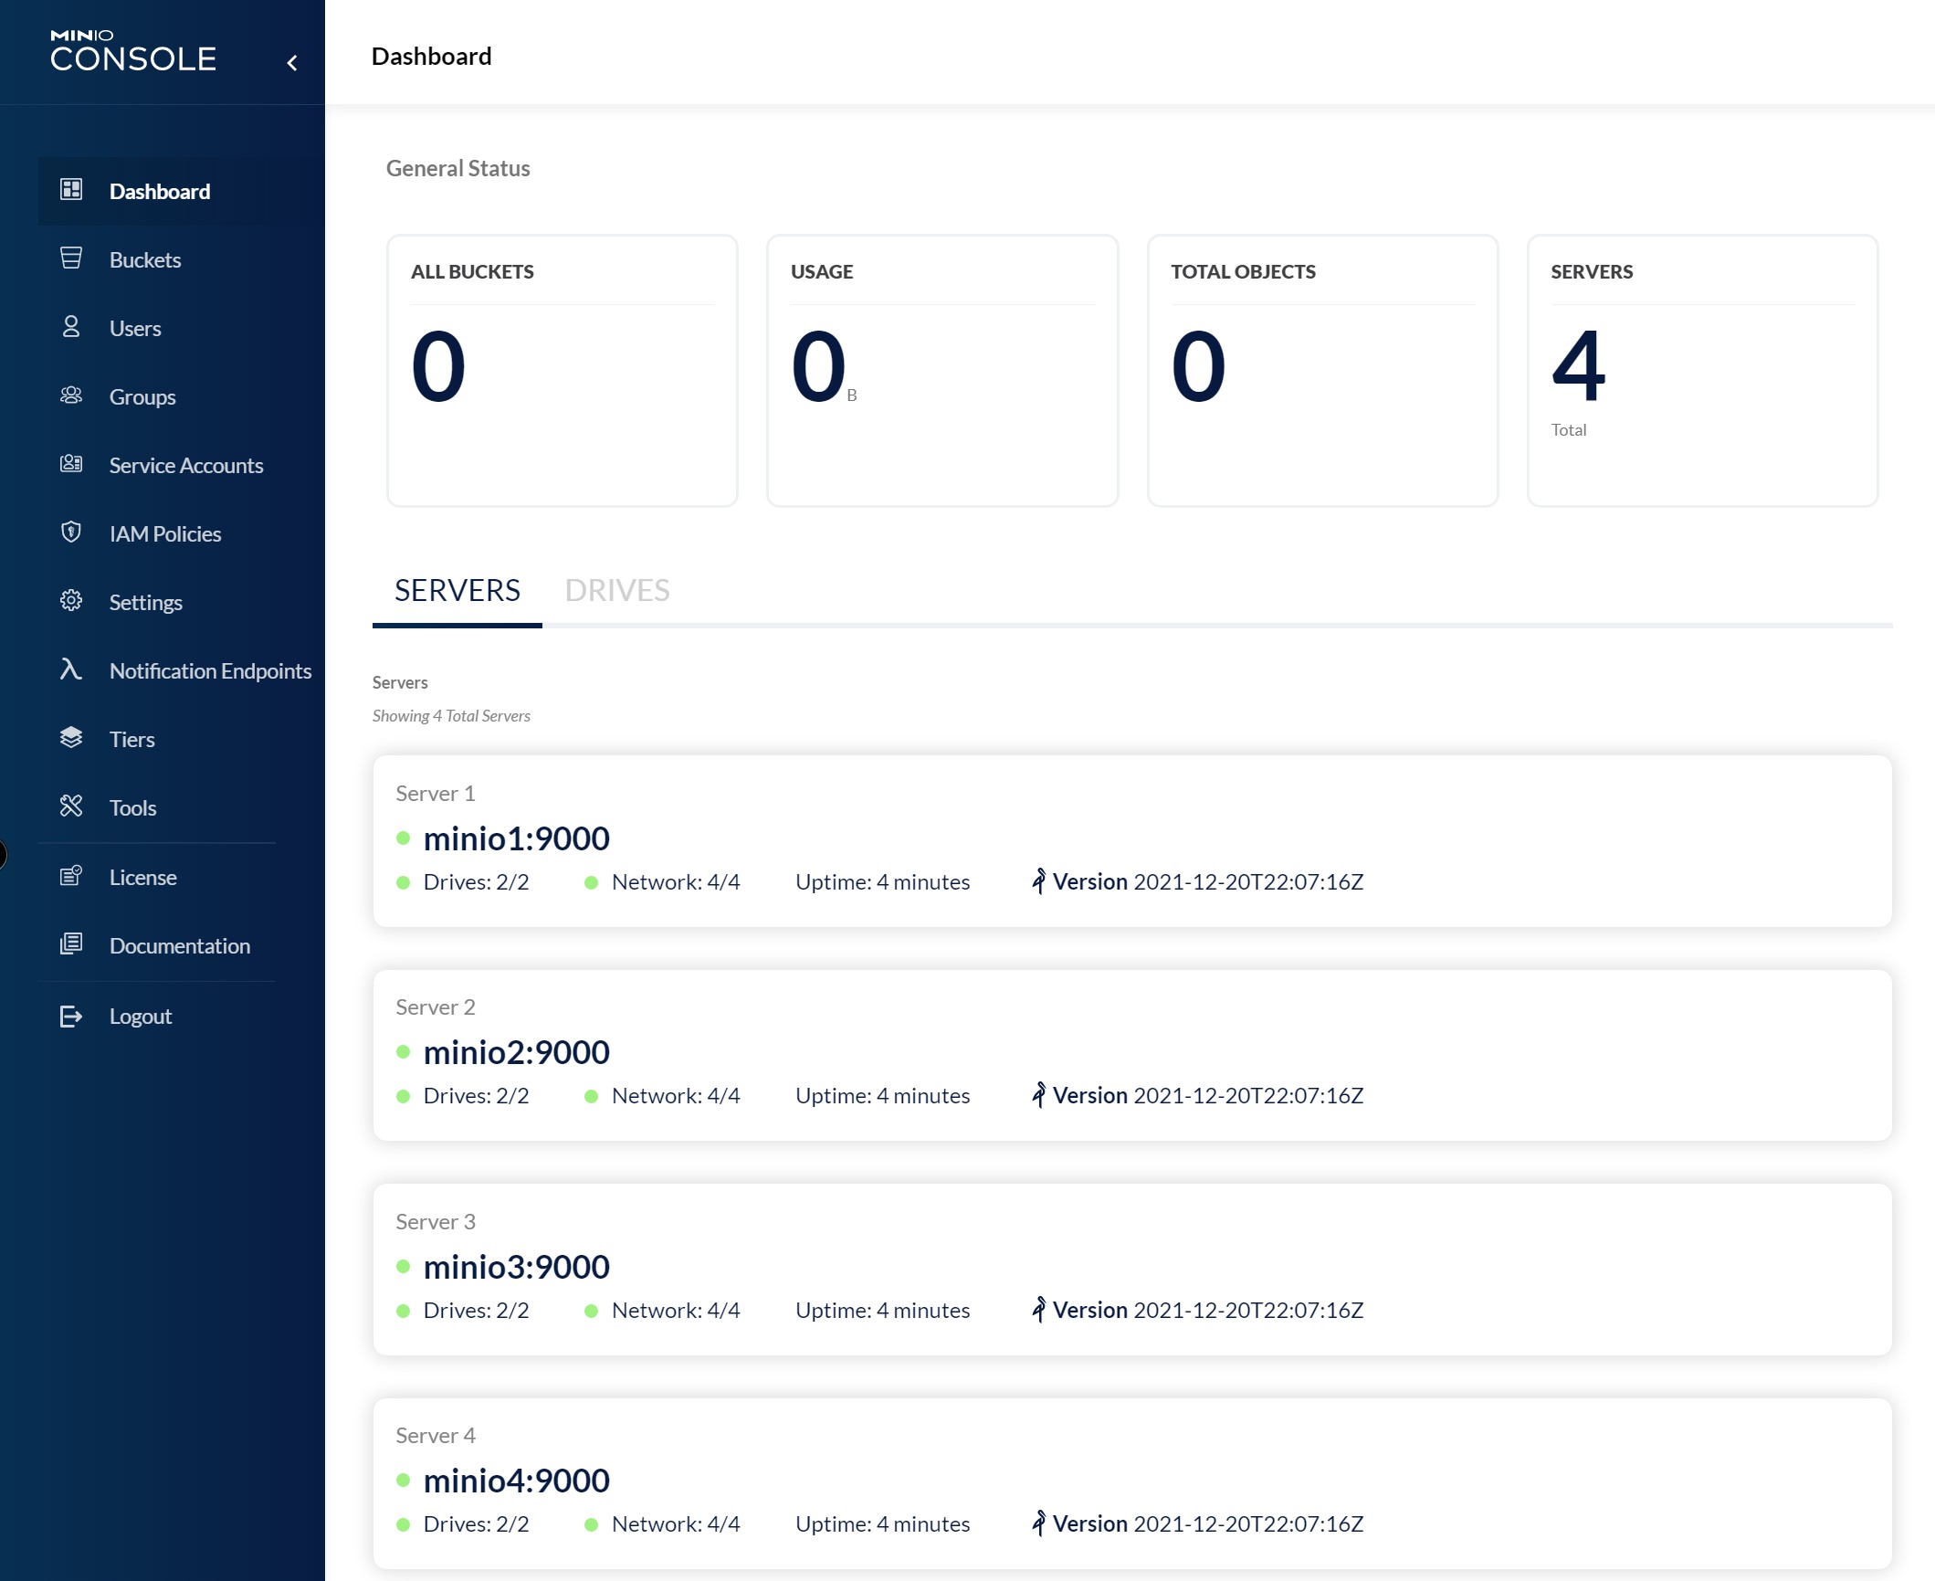Open the License page link
Screen dimensions: 1935x1581
143,877
